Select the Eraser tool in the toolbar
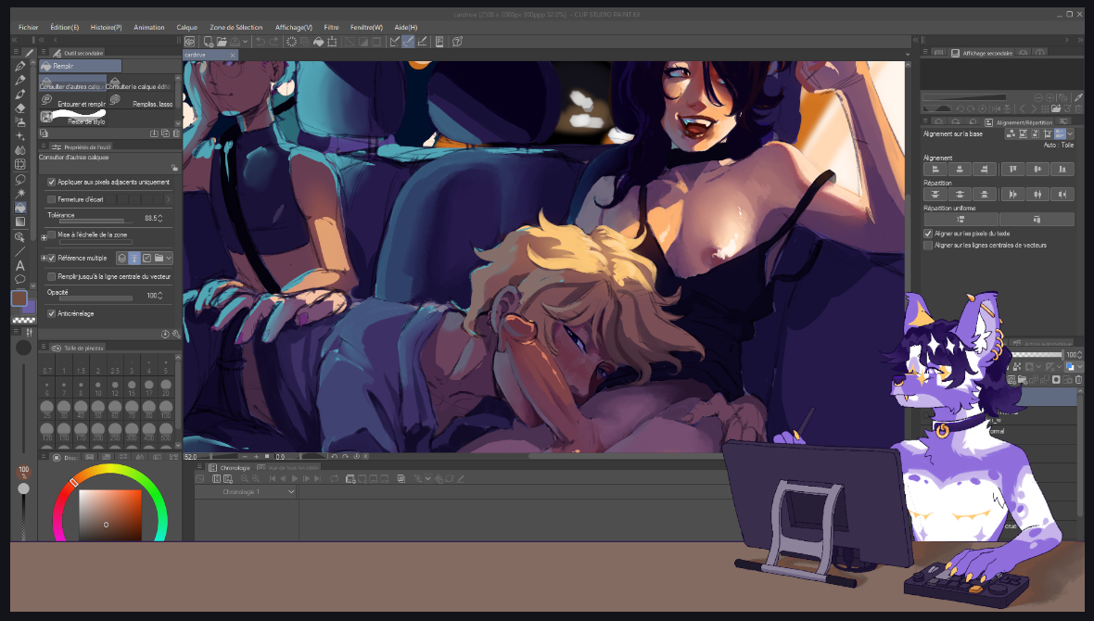Screen dimensions: 1094x621 point(20,108)
